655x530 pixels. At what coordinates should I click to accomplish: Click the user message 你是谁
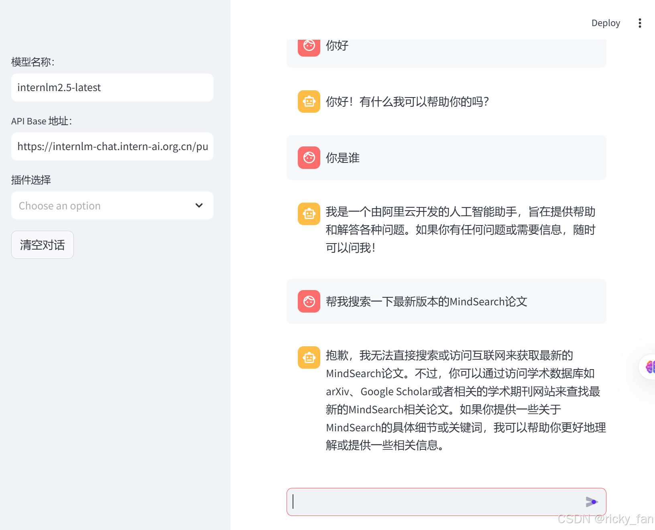click(x=343, y=158)
